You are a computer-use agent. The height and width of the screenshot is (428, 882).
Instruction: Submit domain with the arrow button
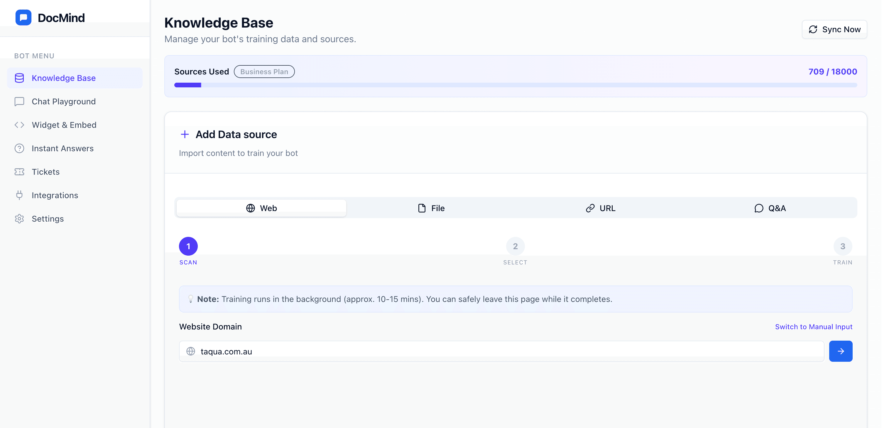(x=841, y=351)
